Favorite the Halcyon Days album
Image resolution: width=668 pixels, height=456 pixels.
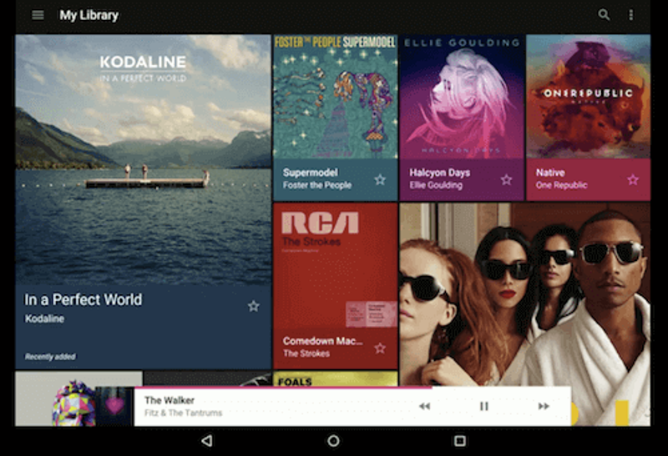506,179
